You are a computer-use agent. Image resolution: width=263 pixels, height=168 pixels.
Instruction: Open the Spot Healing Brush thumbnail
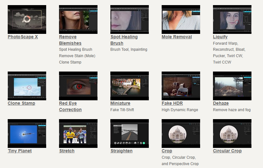130,19
